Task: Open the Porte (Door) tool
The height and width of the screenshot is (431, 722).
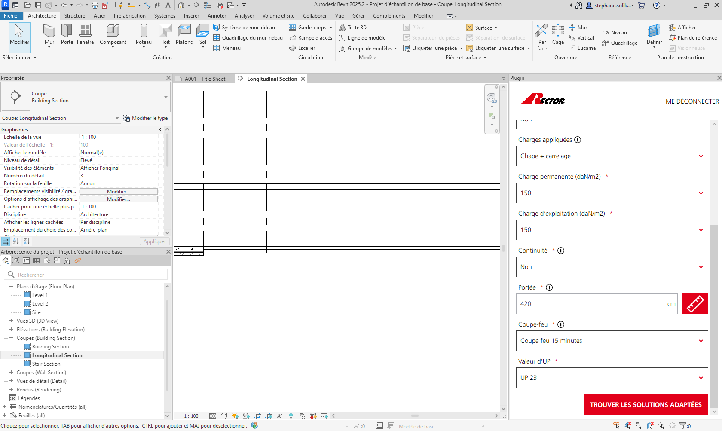Action: click(x=67, y=34)
